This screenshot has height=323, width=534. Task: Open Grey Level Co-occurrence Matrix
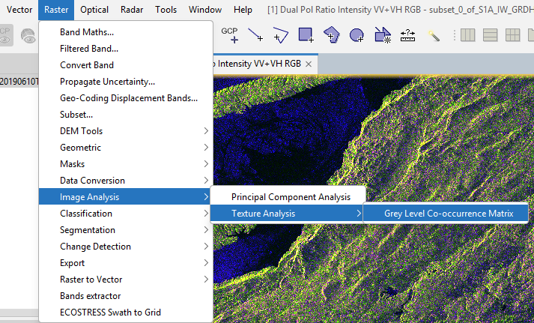pos(449,214)
